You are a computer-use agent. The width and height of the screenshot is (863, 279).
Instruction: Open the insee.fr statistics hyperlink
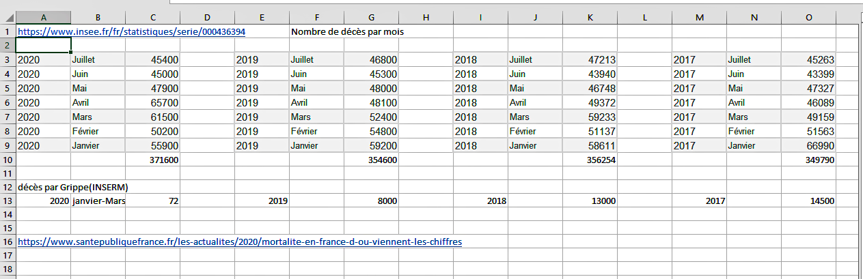point(131,31)
